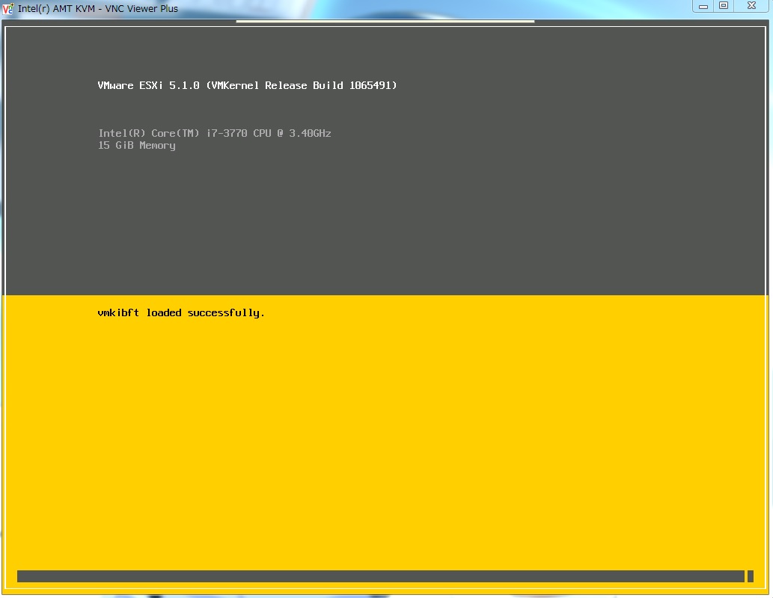Click 'vmkibft loaded successfully.' status message
Viewport: 773px width, 598px height.
pyautogui.click(x=181, y=312)
